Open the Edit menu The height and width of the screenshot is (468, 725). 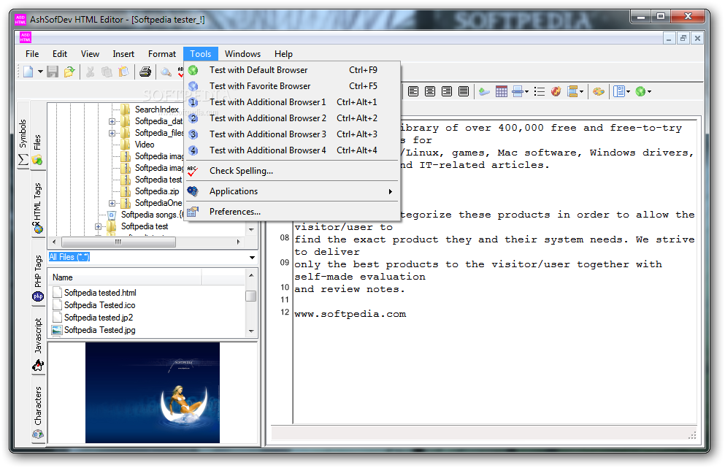click(x=60, y=54)
